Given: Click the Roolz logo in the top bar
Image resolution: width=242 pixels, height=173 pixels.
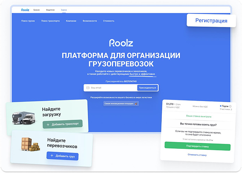Looking at the screenshot, I should (x=25, y=10).
